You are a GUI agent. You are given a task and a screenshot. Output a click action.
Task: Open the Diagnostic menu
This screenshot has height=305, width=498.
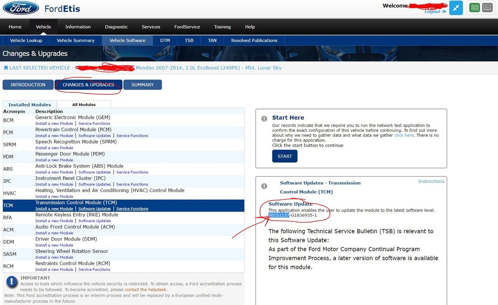(116, 27)
